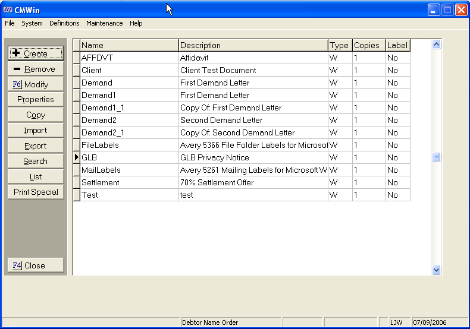This screenshot has width=470, height=329.
Task: Click the Remove button with minus icon
Action: [x=36, y=69]
